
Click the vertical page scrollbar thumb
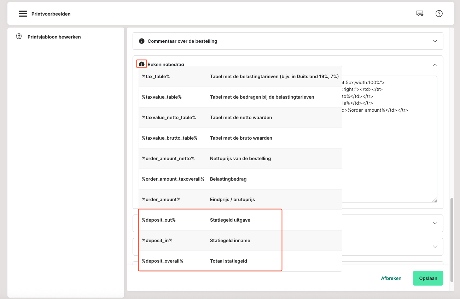452,240
